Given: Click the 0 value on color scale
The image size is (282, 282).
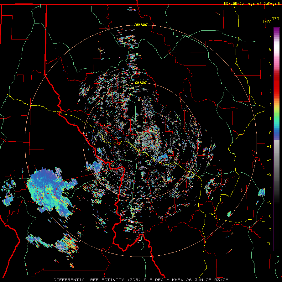Looking at the screenshot, I should pyautogui.click(x=270, y=133).
